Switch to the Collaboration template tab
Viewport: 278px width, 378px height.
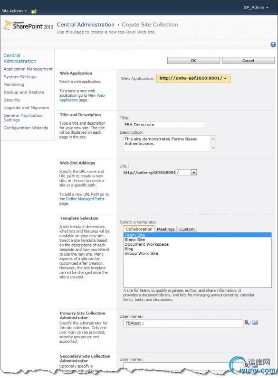[x=139, y=229]
